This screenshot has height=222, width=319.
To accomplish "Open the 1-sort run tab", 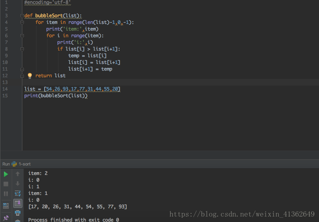I will point(25,164).
